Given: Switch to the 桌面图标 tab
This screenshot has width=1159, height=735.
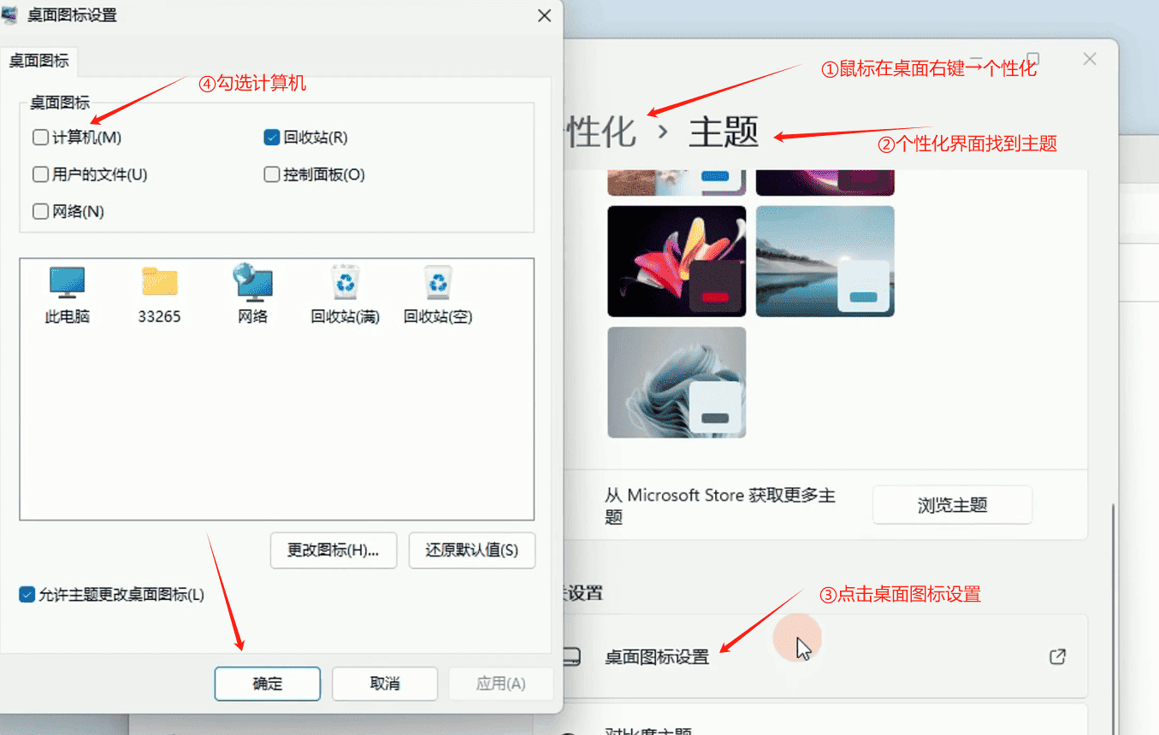Looking at the screenshot, I should tap(38, 61).
